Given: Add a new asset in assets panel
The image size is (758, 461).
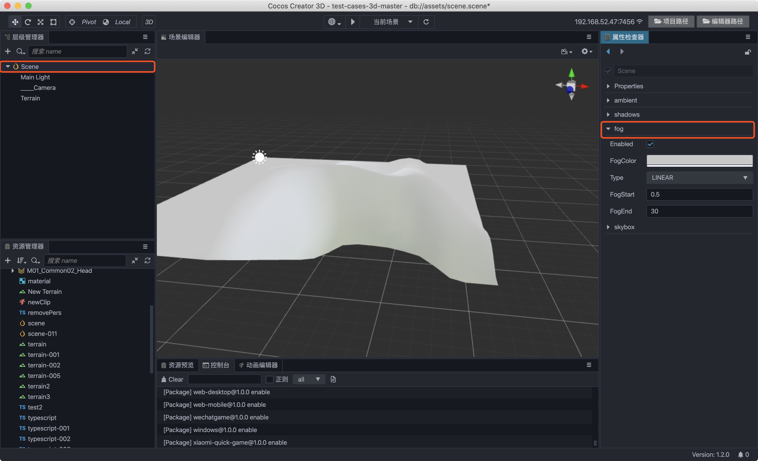Looking at the screenshot, I should click(x=8, y=260).
